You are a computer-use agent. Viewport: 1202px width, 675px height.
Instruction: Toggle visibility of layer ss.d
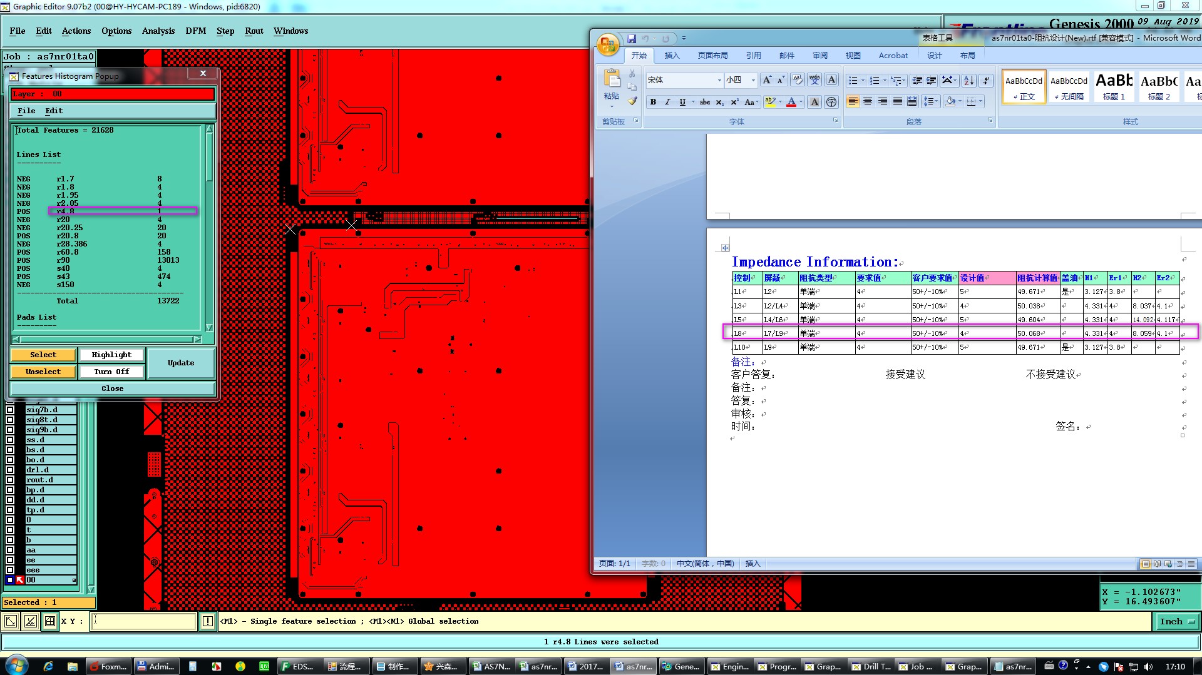[x=10, y=440]
